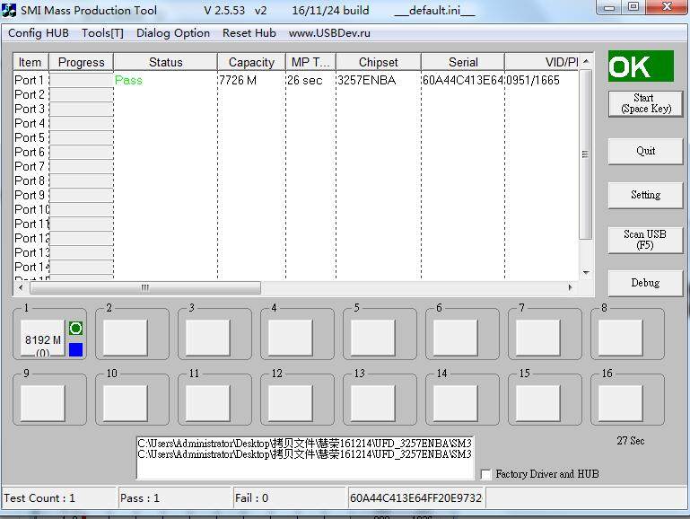Select empty port slot 2
Viewport: 690px width, 519px height.
(x=125, y=338)
